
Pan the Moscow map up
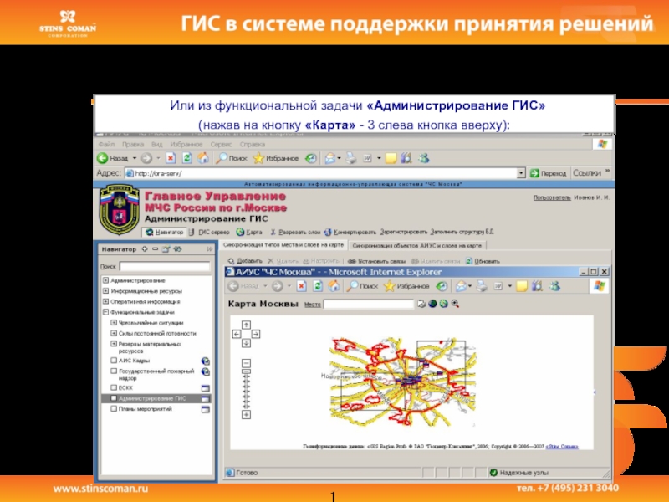246,325
